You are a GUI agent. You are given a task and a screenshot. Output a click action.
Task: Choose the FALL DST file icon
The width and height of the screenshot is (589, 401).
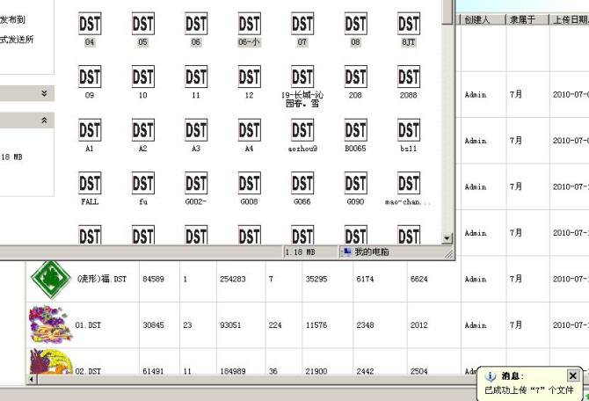tap(90, 184)
